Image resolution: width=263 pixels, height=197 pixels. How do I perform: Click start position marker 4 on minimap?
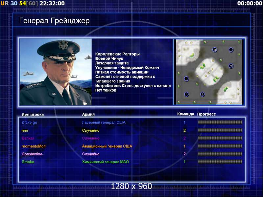(186, 94)
